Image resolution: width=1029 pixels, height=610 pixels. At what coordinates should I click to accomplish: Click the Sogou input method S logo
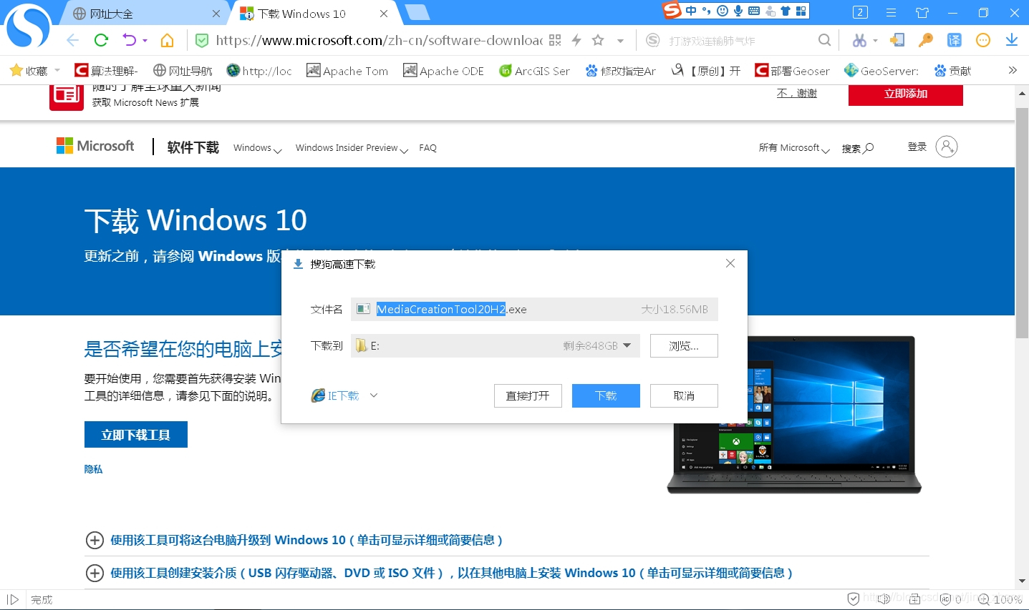672,10
